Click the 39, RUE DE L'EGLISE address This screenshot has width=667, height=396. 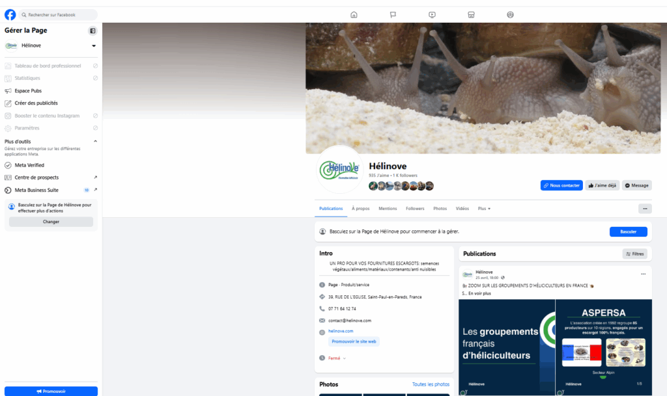coord(375,297)
